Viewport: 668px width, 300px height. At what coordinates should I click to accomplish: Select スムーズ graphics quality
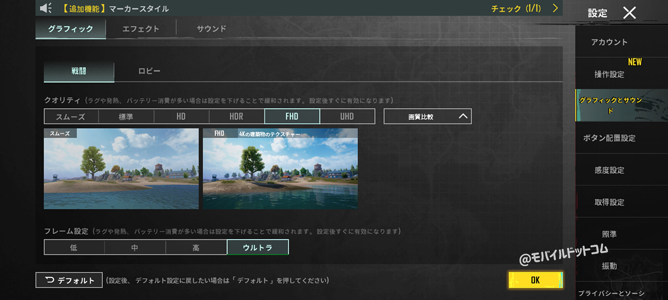71,116
